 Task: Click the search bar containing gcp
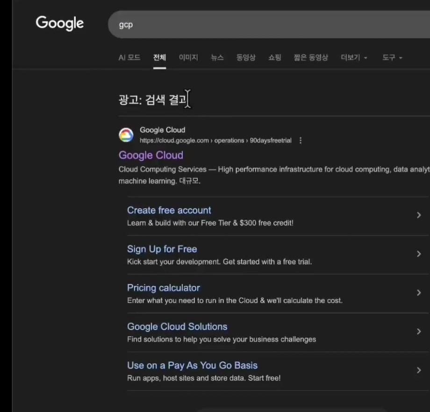pyautogui.click(x=234, y=24)
